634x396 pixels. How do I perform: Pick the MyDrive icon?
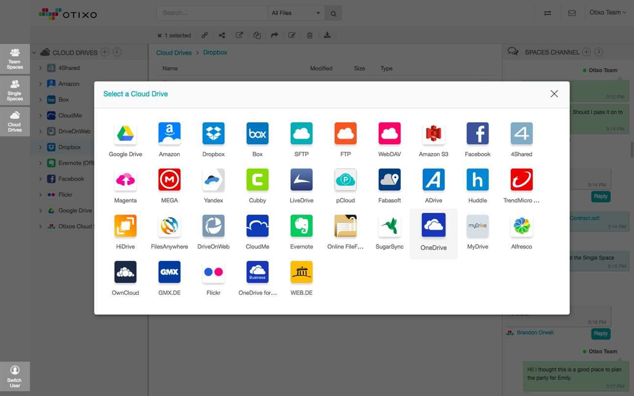point(477,226)
